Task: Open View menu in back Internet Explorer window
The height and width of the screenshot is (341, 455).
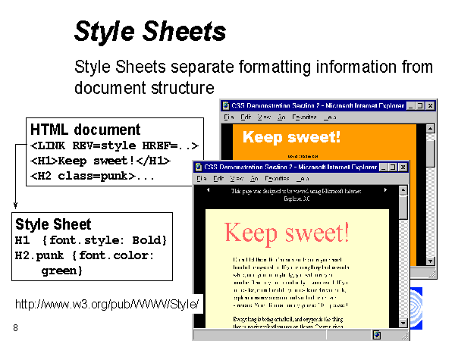Action: 264,117
